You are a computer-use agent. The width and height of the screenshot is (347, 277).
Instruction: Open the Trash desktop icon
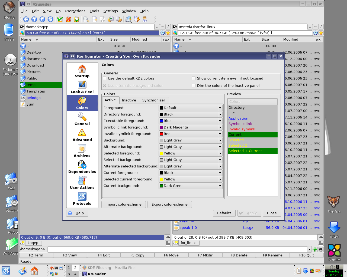(x=9, y=32)
